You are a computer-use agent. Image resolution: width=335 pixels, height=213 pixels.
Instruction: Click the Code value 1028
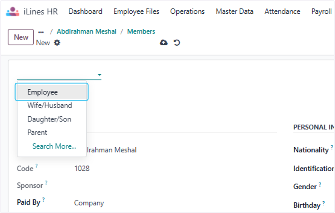click(82, 168)
